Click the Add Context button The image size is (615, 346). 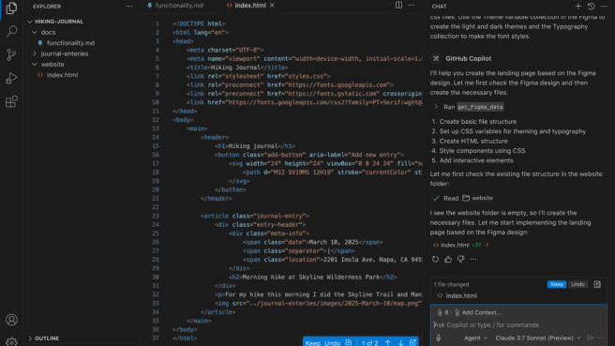pyautogui.click(x=477, y=312)
